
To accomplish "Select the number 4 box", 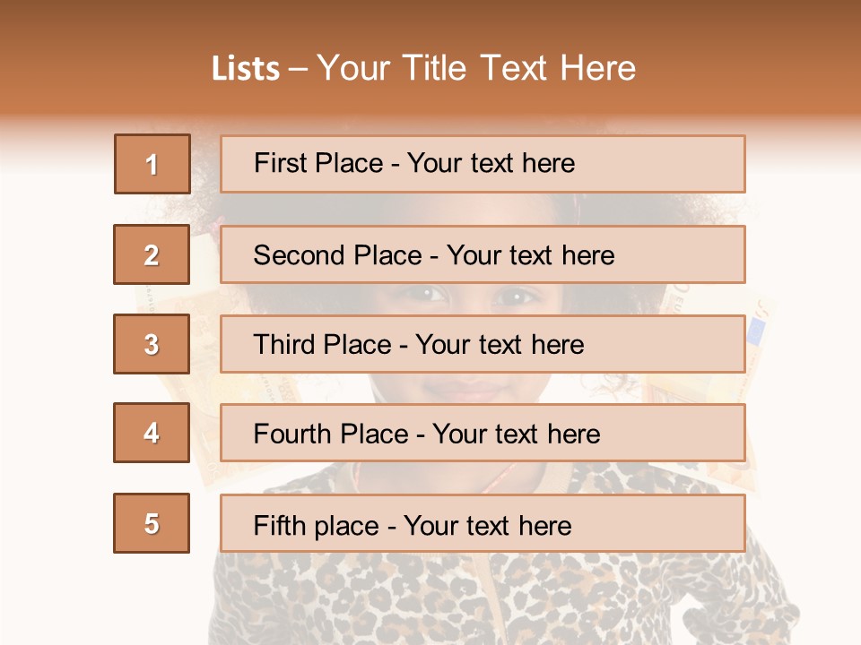I will [152, 433].
